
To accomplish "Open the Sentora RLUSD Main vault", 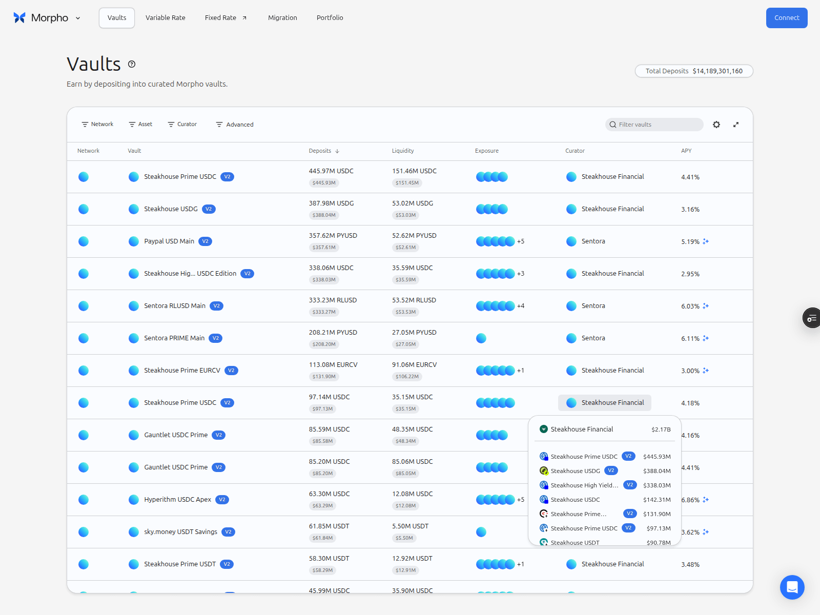I will [175, 306].
